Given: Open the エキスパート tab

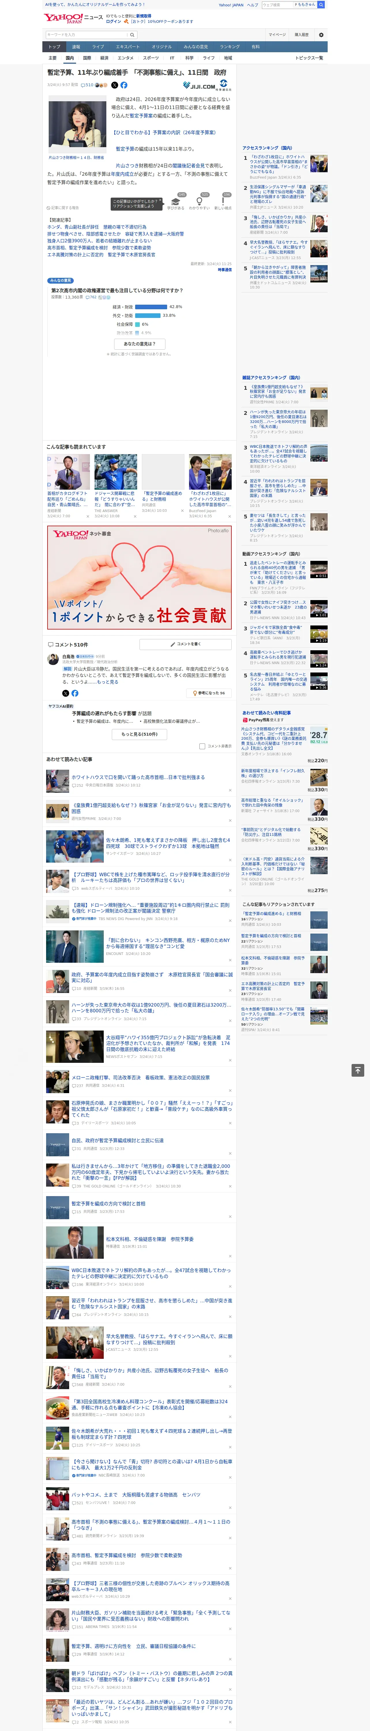Looking at the screenshot, I should pyautogui.click(x=128, y=47).
